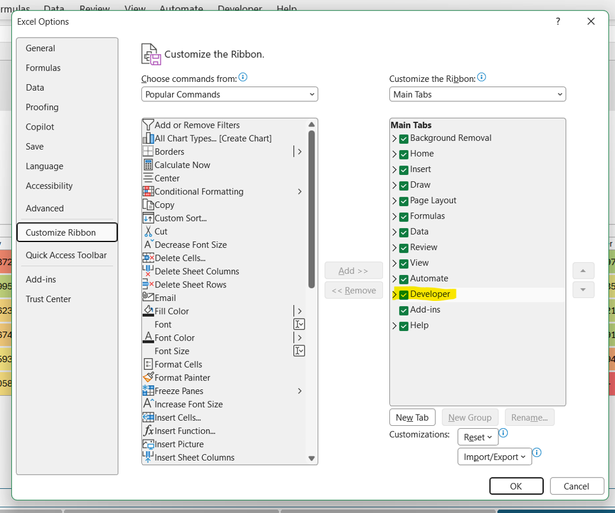Disable the Draw tab checkbox
This screenshot has height=513, width=615.
[x=404, y=186]
